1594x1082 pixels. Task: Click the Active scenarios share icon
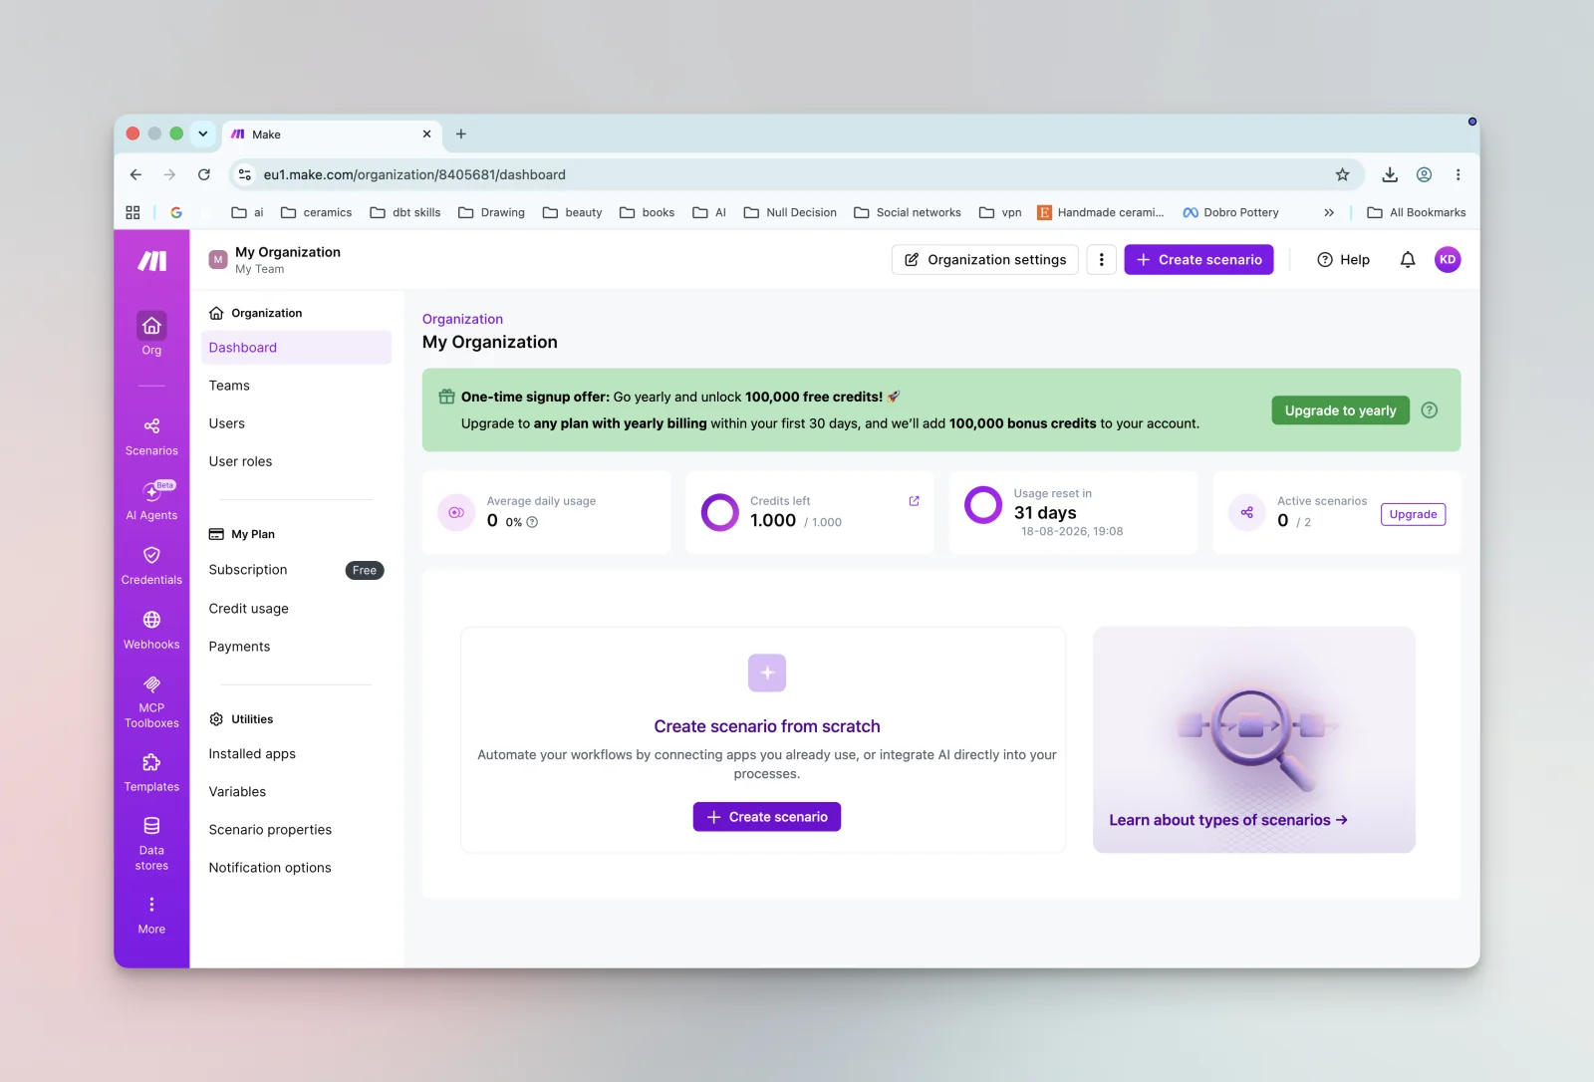1246,513
